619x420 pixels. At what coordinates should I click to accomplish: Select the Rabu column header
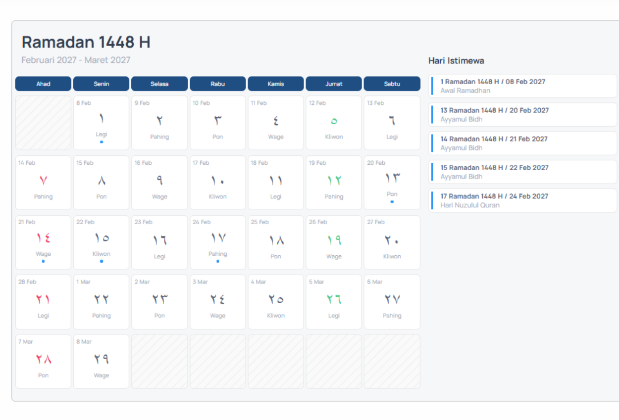(218, 84)
